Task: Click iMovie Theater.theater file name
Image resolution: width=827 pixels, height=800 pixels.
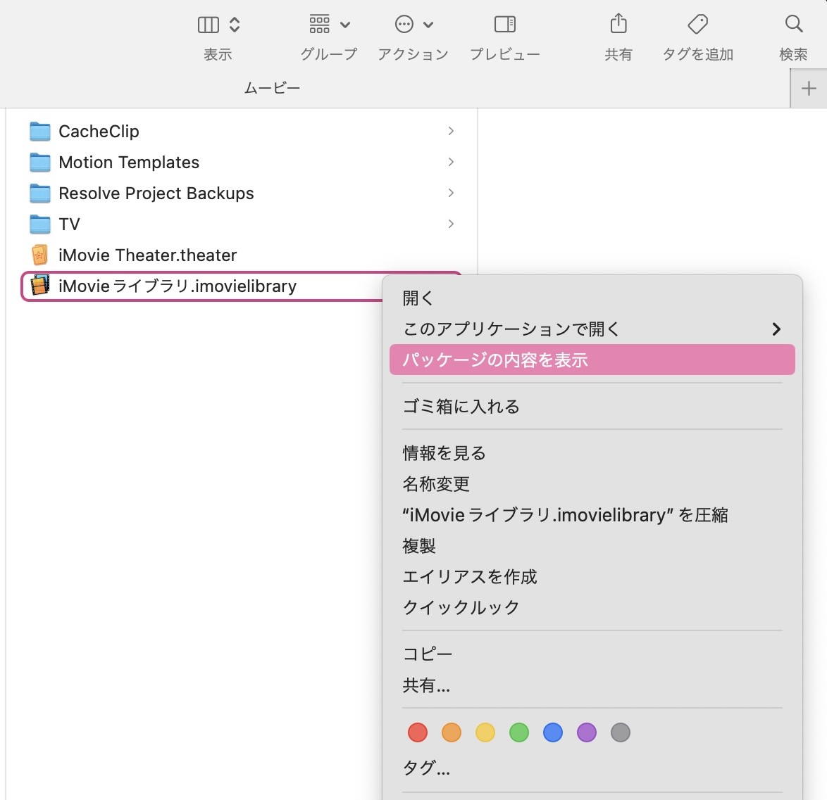Action: [x=148, y=255]
